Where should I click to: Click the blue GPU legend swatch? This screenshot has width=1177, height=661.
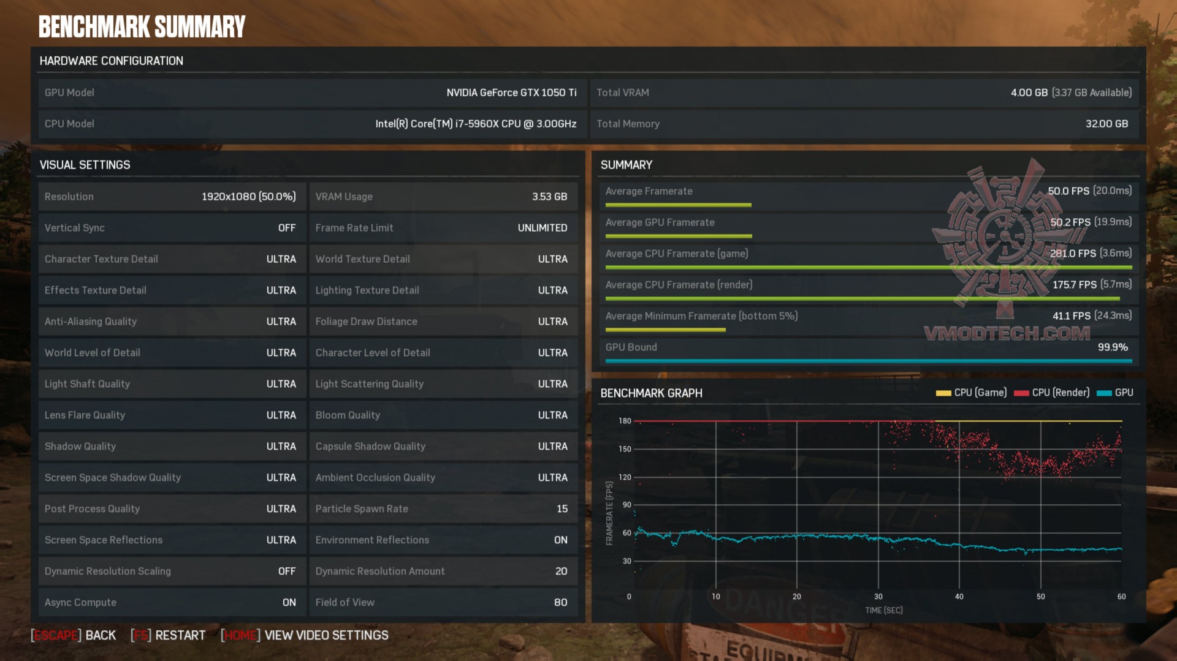(x=1104, y=393)
